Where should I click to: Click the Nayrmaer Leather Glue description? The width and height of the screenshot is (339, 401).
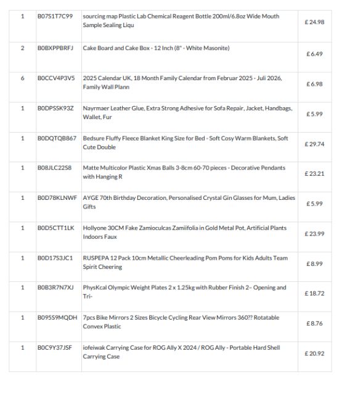(x=187, y=112)
